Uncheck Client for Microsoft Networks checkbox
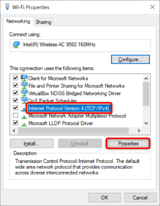Image resolution: width=160 pixels, height=206 pixels. tap(16, 78)
